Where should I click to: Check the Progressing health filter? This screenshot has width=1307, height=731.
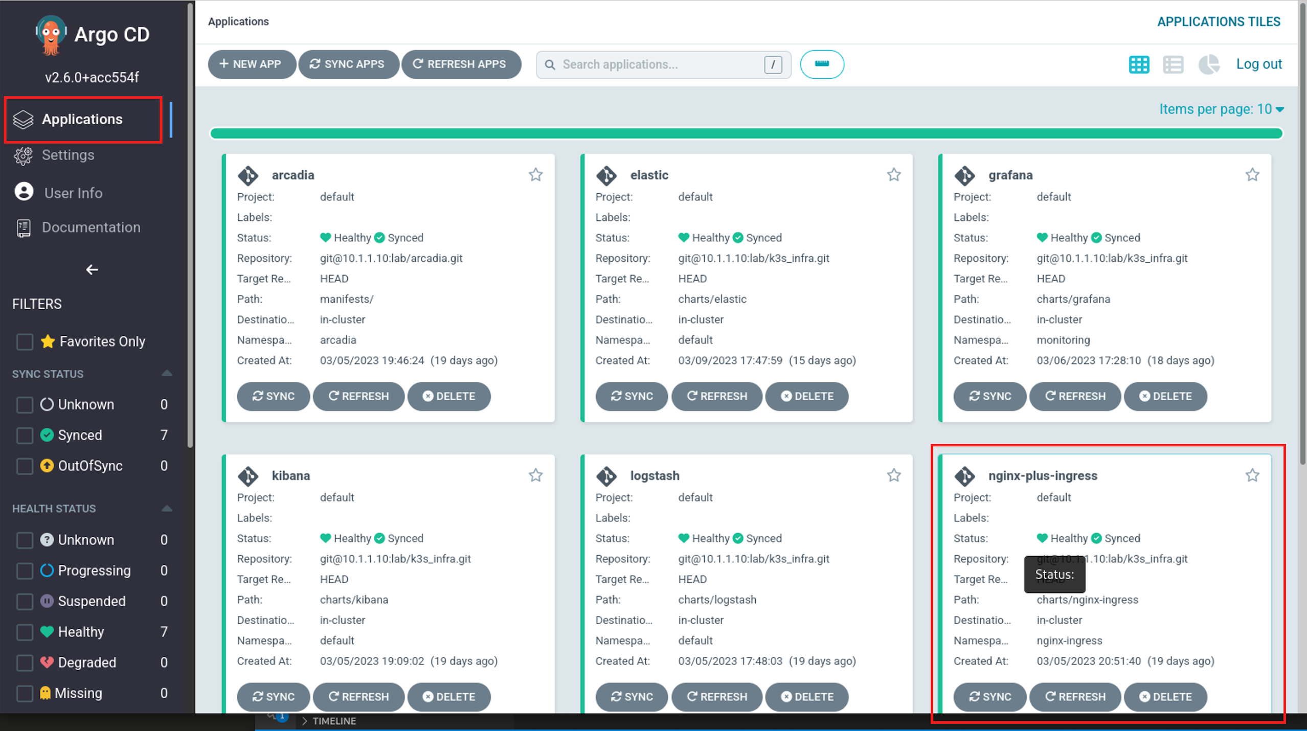click(25, 570)
